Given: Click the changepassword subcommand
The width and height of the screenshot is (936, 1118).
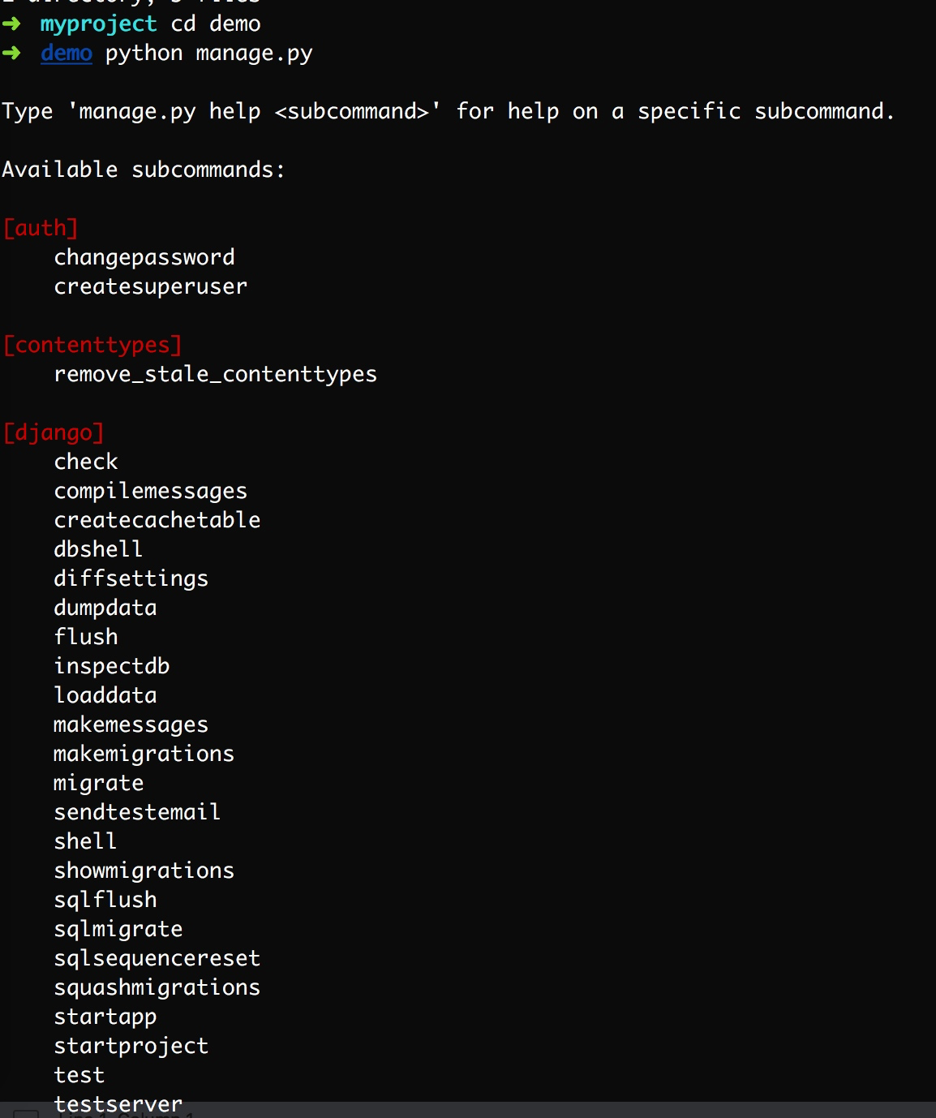Looking at the screenshot, I should (144, 257).
